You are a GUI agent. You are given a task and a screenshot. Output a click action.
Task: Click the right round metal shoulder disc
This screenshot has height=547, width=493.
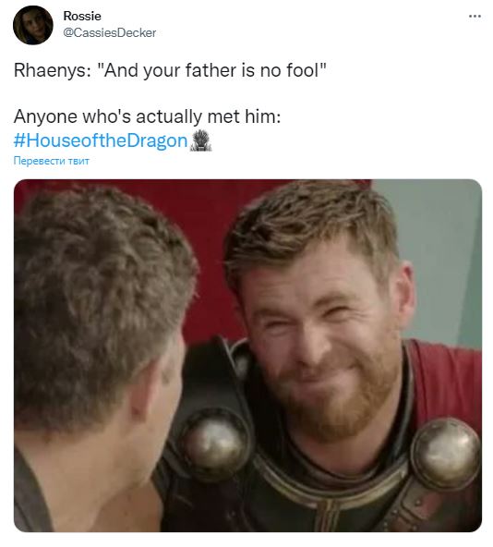point(446,454)
